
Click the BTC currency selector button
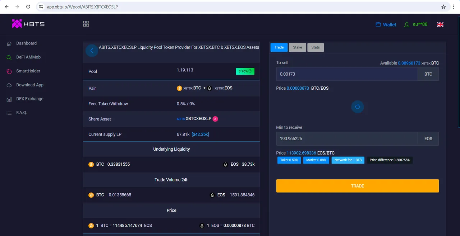click(x=428, y=74)
